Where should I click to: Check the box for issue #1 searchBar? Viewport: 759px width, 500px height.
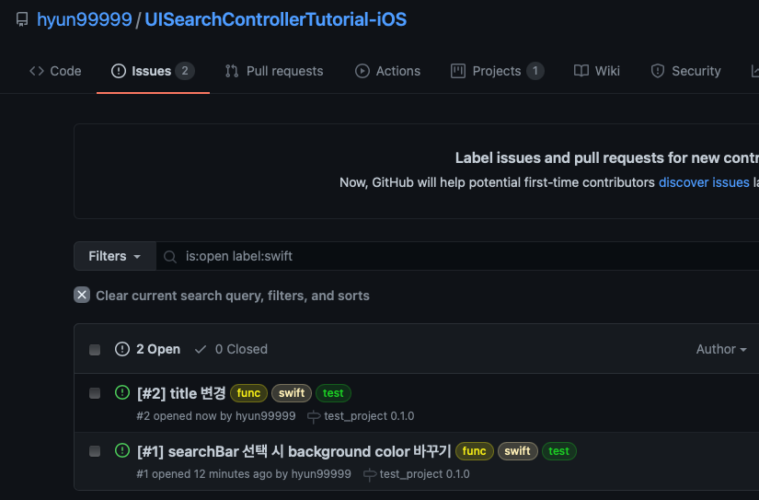coord(95,451)
